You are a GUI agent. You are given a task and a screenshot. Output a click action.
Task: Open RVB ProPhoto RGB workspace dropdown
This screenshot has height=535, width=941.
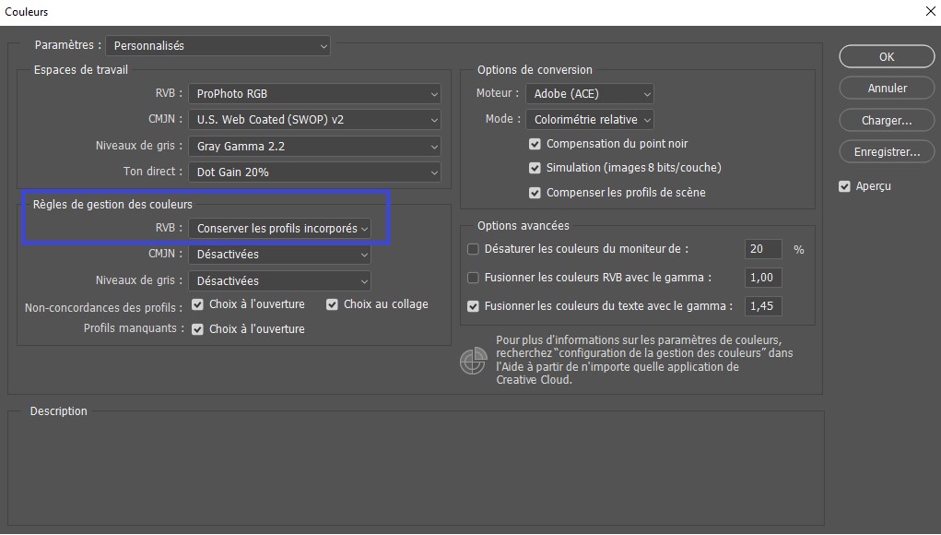pos(314,94)
